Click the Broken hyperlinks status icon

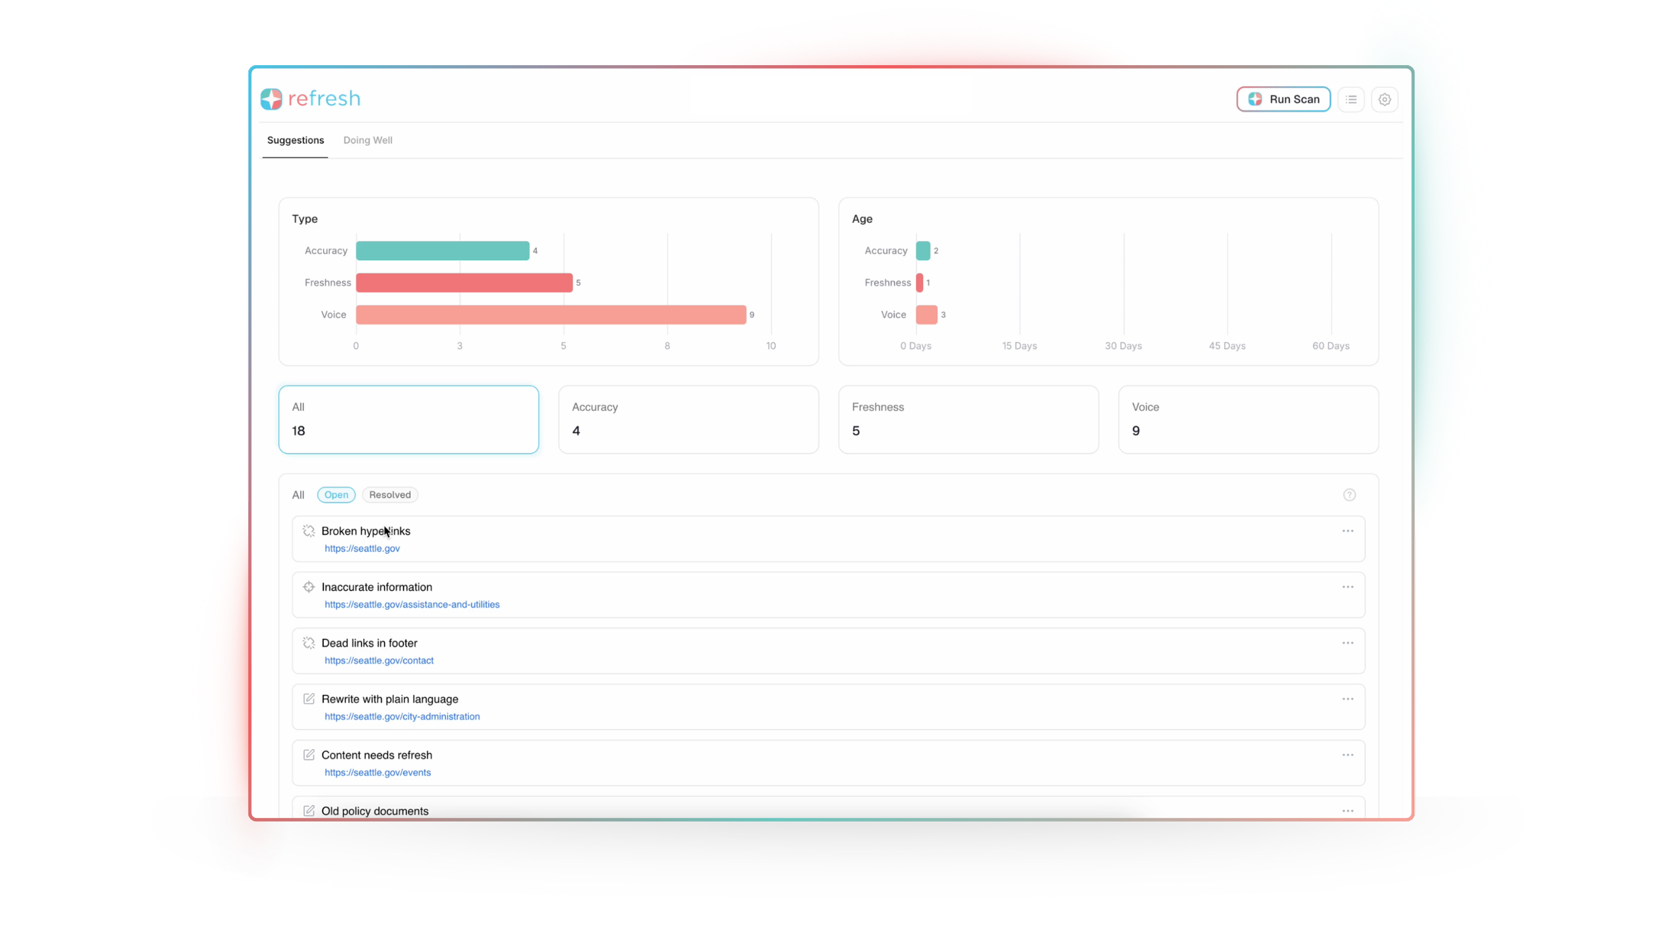click(309, 531)
